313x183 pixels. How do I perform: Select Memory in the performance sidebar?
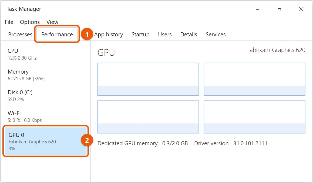46,75
